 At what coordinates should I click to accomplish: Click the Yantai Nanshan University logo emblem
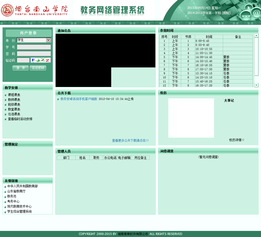pyautogui.click(x=7, y=10)
